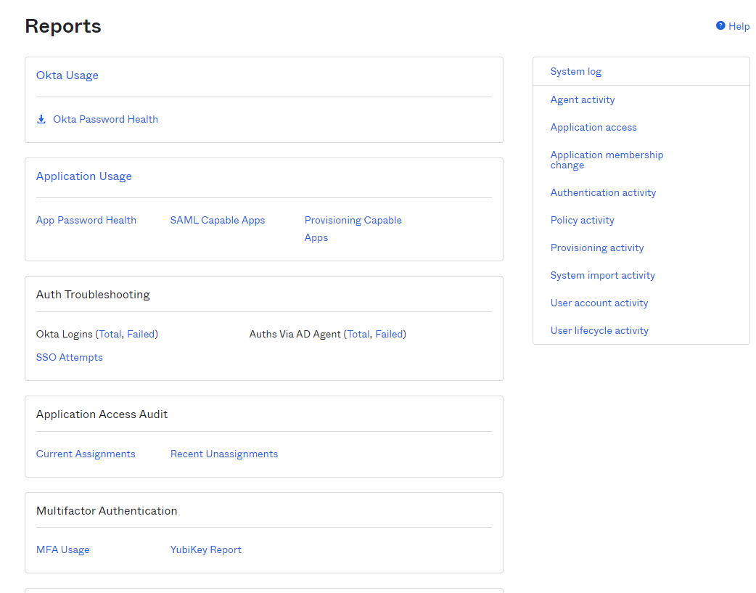
Task: Click the Help question mark icon
Action: click(x=720, y=25)
